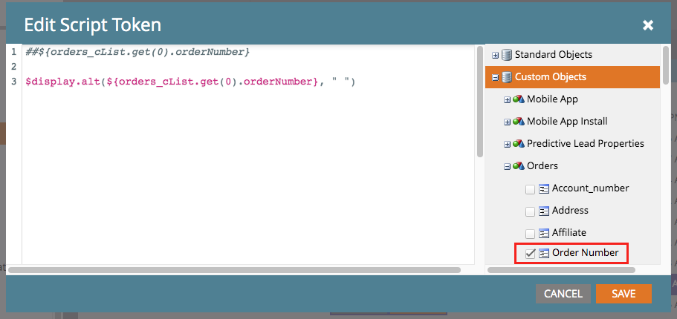Viewport: 677px width, 319px height.
Task: Check the Account_number field checkbox
Action: pos(530,189)
